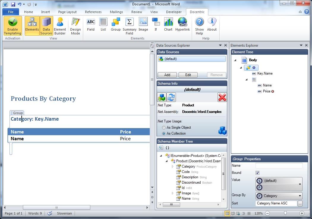
Task: Open the File tab
Action: click(x=10, y=12)
